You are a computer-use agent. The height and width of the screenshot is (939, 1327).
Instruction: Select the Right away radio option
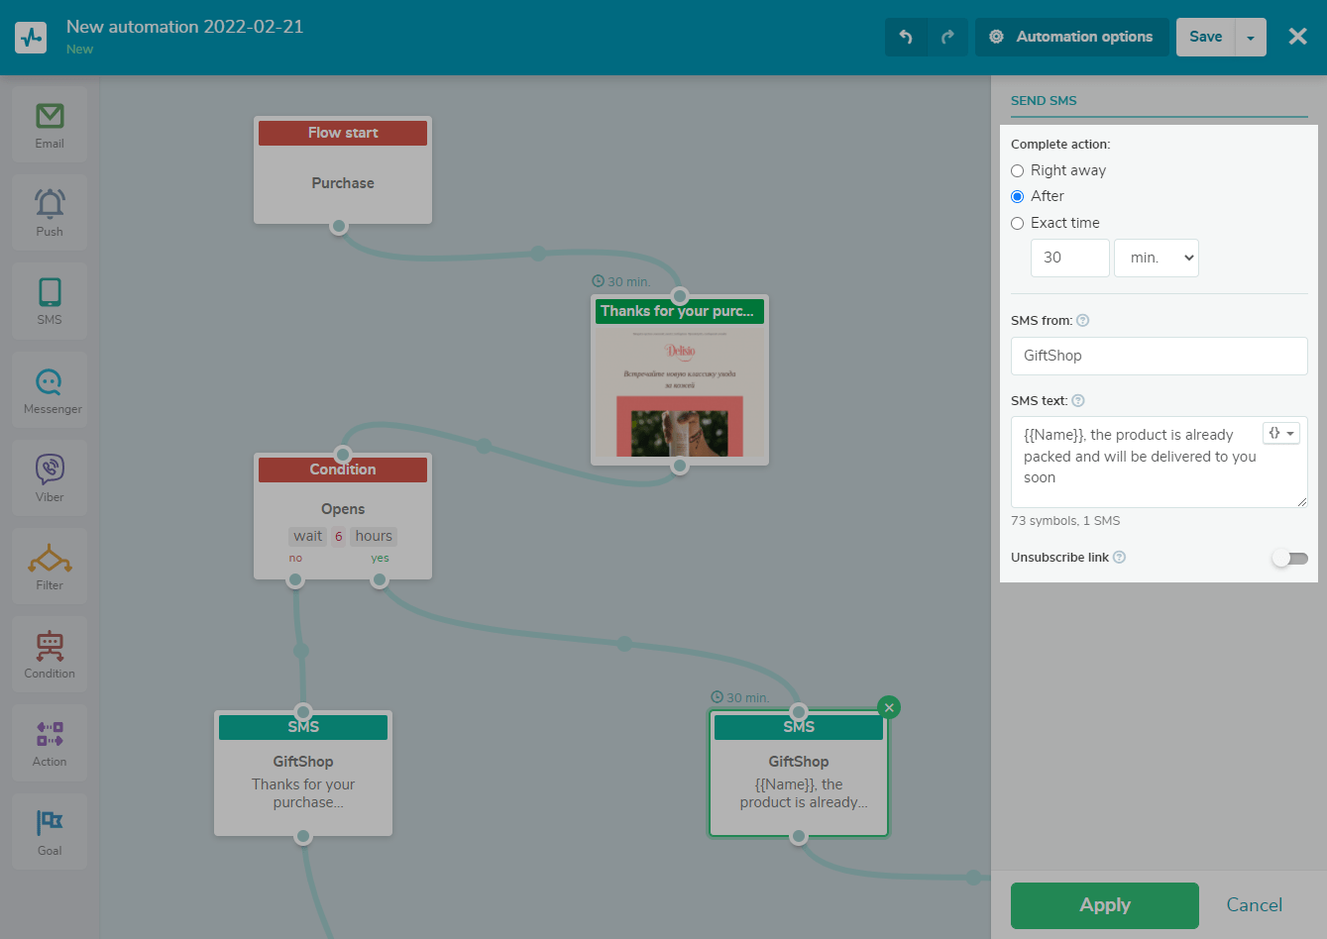(1017, 170)
